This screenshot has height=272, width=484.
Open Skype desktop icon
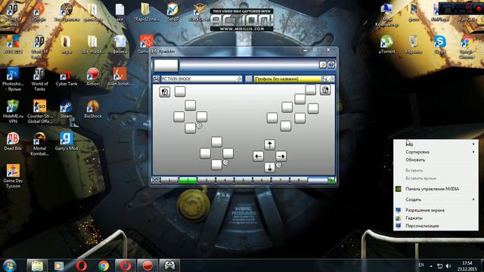tap(440, 45)
